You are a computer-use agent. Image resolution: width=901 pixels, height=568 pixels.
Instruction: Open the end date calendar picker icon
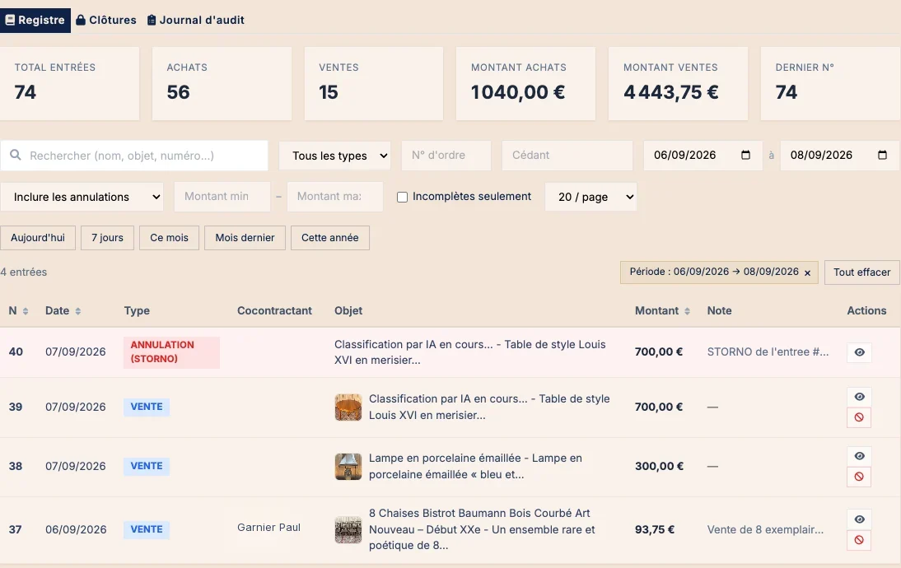[x=883, y=155]
